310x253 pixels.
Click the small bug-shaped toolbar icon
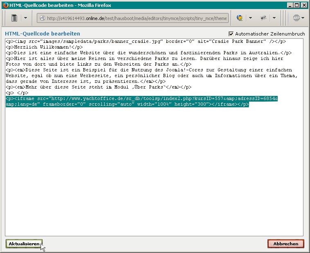pos(264,18)
